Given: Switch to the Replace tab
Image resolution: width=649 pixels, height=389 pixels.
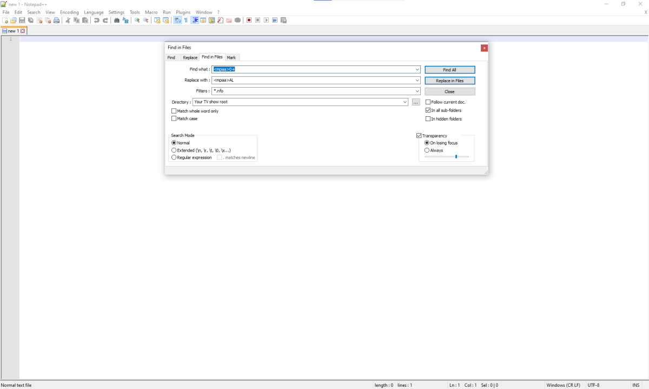Looking at the screenshot, I should point(190,57).
